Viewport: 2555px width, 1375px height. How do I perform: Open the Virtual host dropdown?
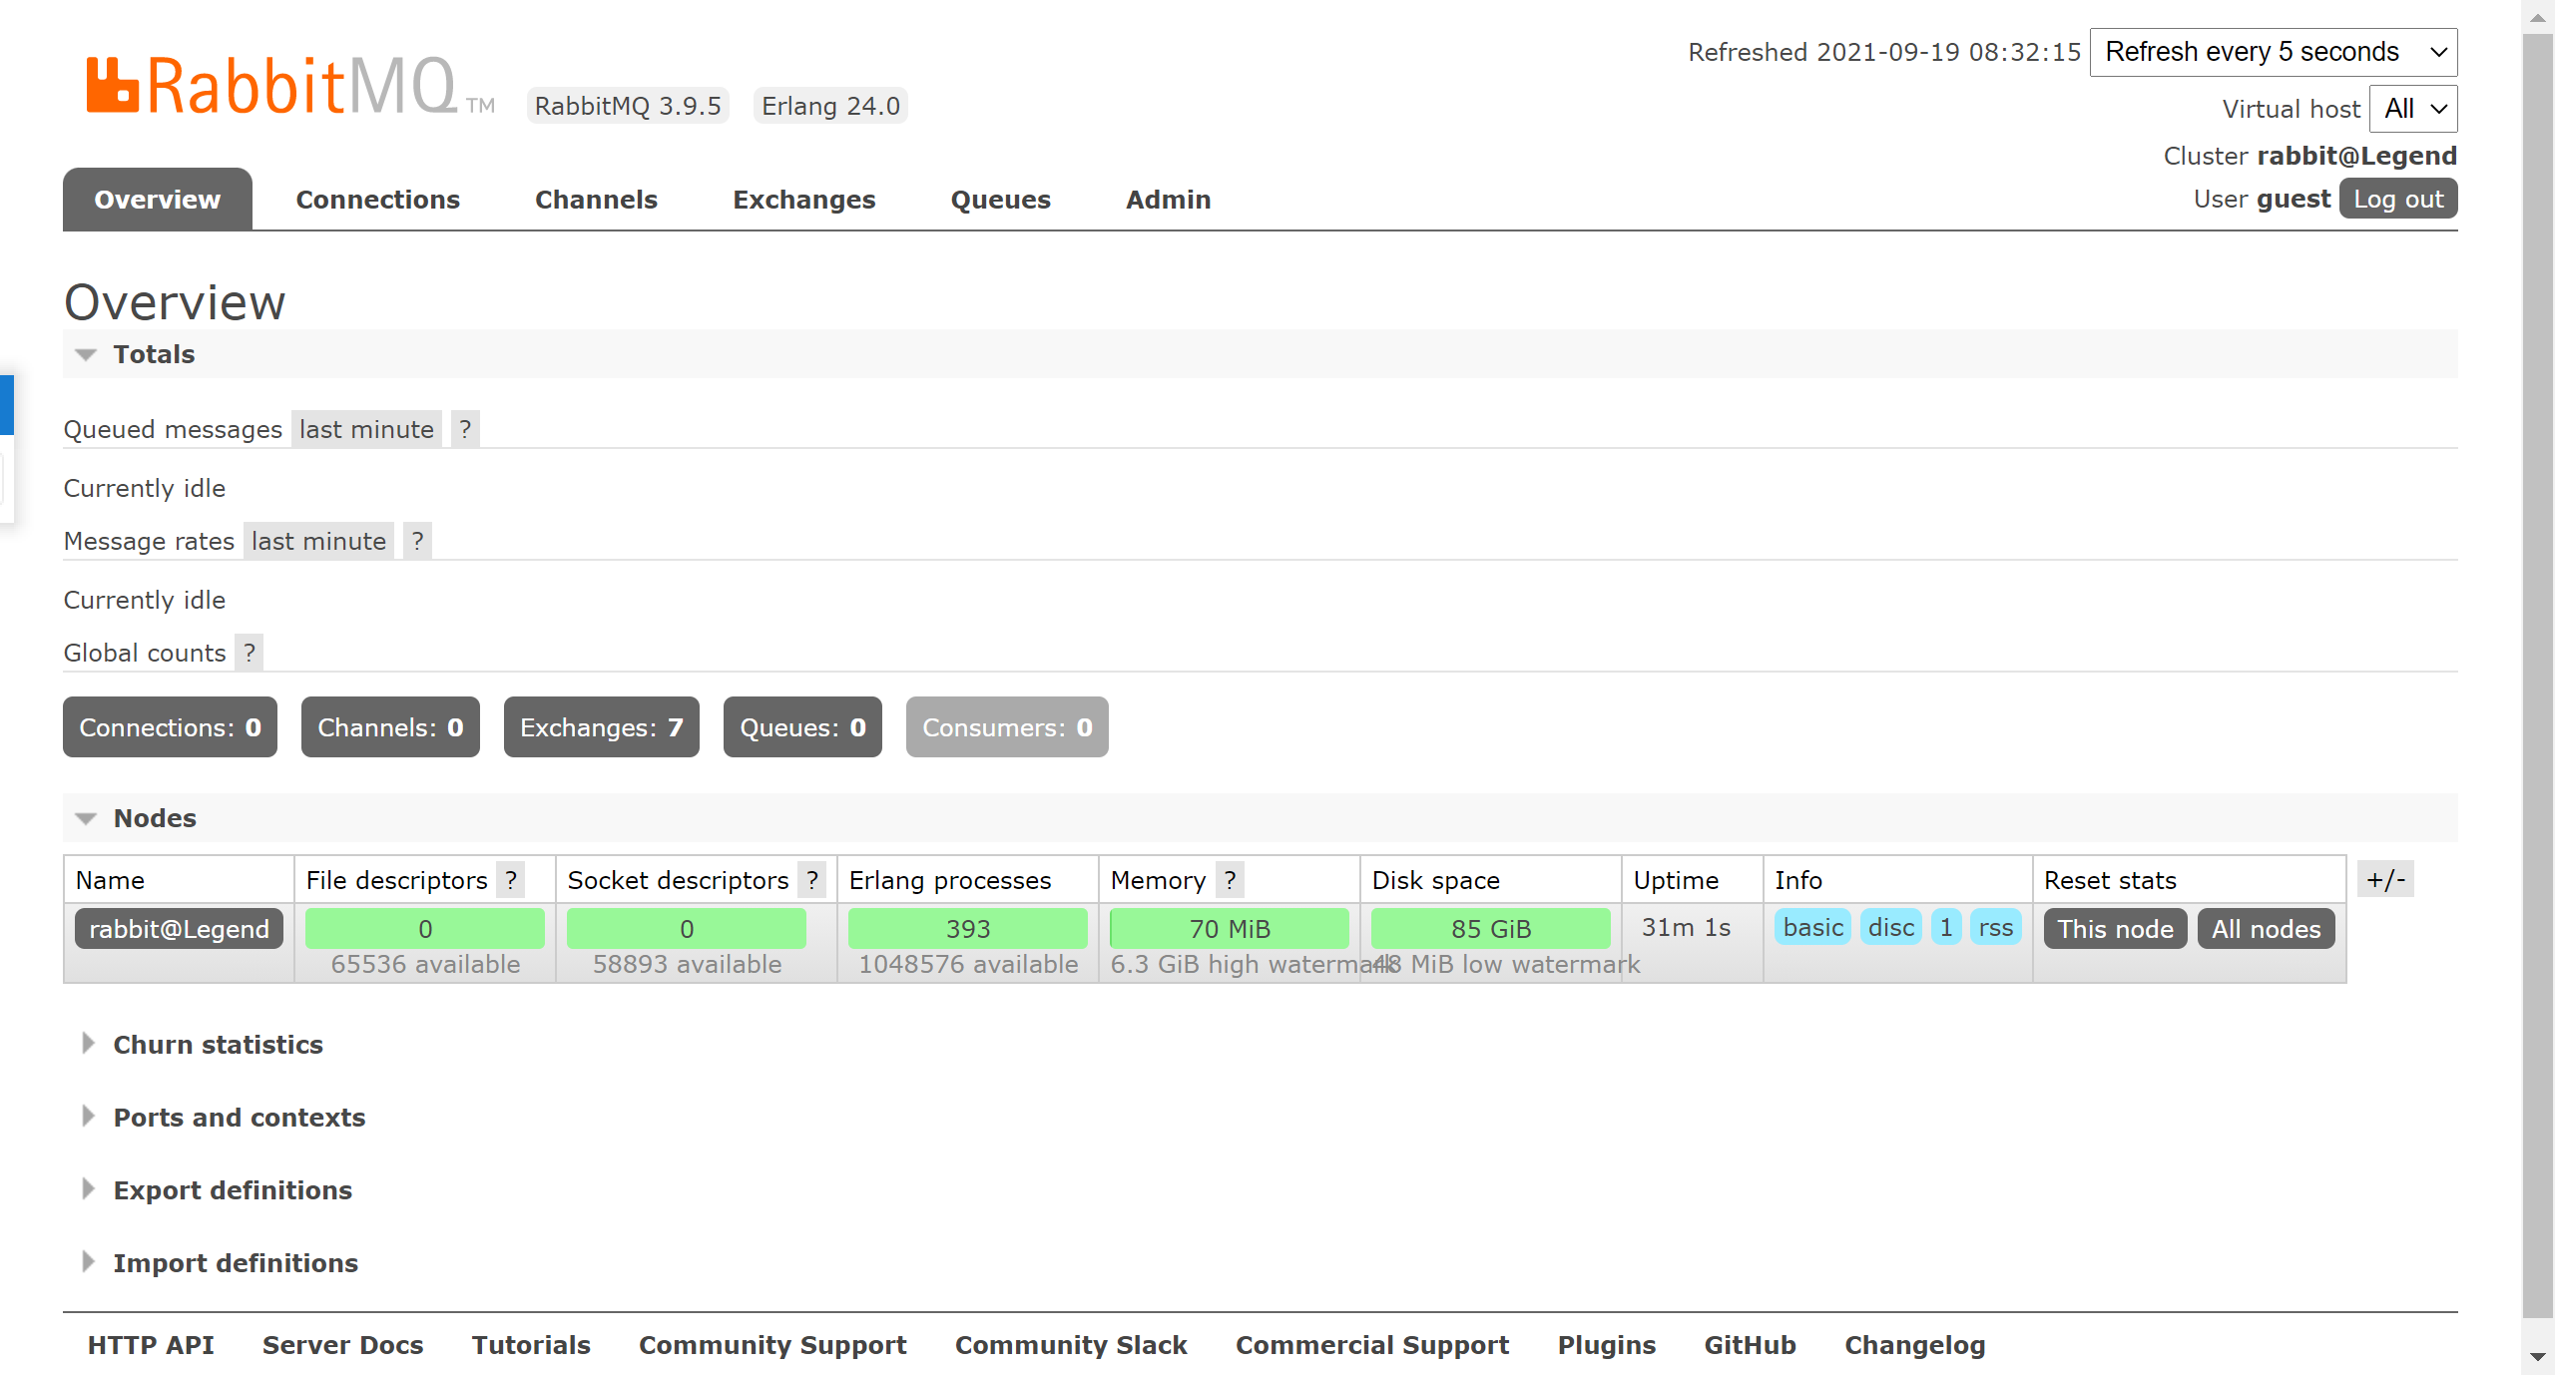click(x=2412, y=109)
